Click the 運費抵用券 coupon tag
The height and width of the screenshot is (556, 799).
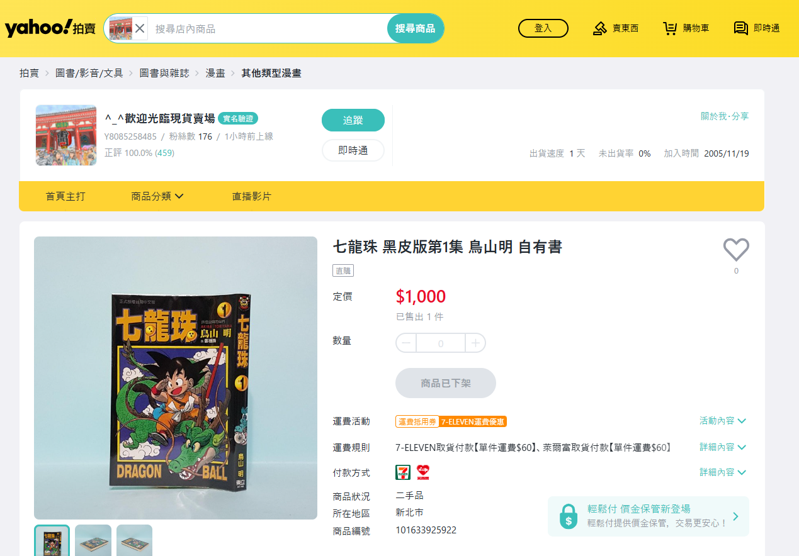click(x=417, y=421)
